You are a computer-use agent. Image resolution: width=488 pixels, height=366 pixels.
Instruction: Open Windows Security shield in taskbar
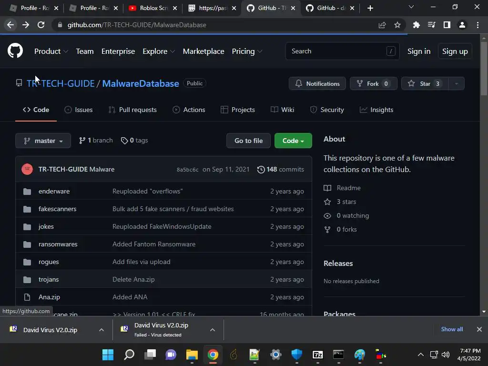tap(296, 355)
